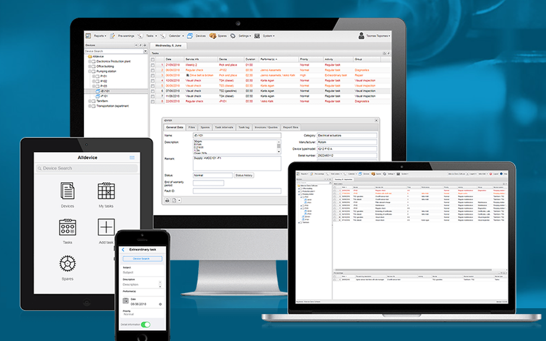Open the Invoices / Quotes tab
Viewport: 546px width, 341px height.
point(266,127)
